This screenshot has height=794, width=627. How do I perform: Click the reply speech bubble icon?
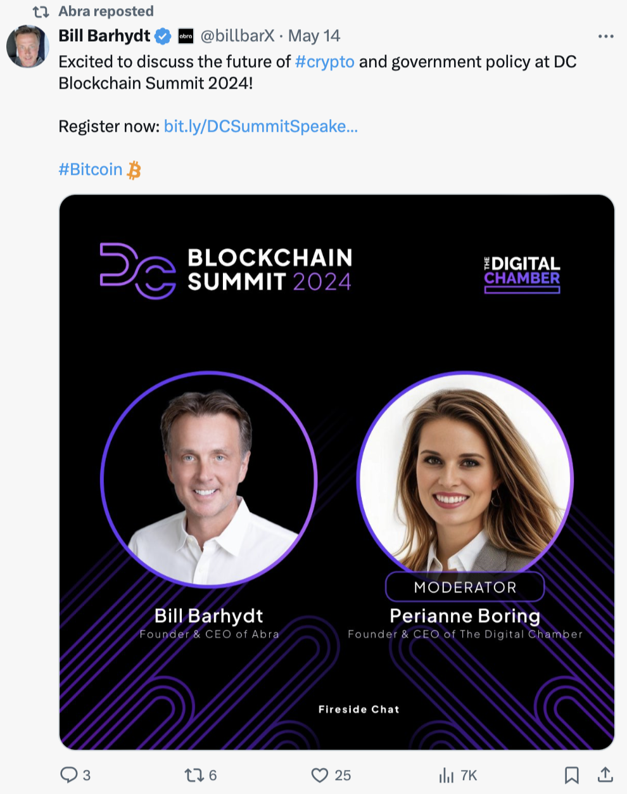(x=68, y=775)
